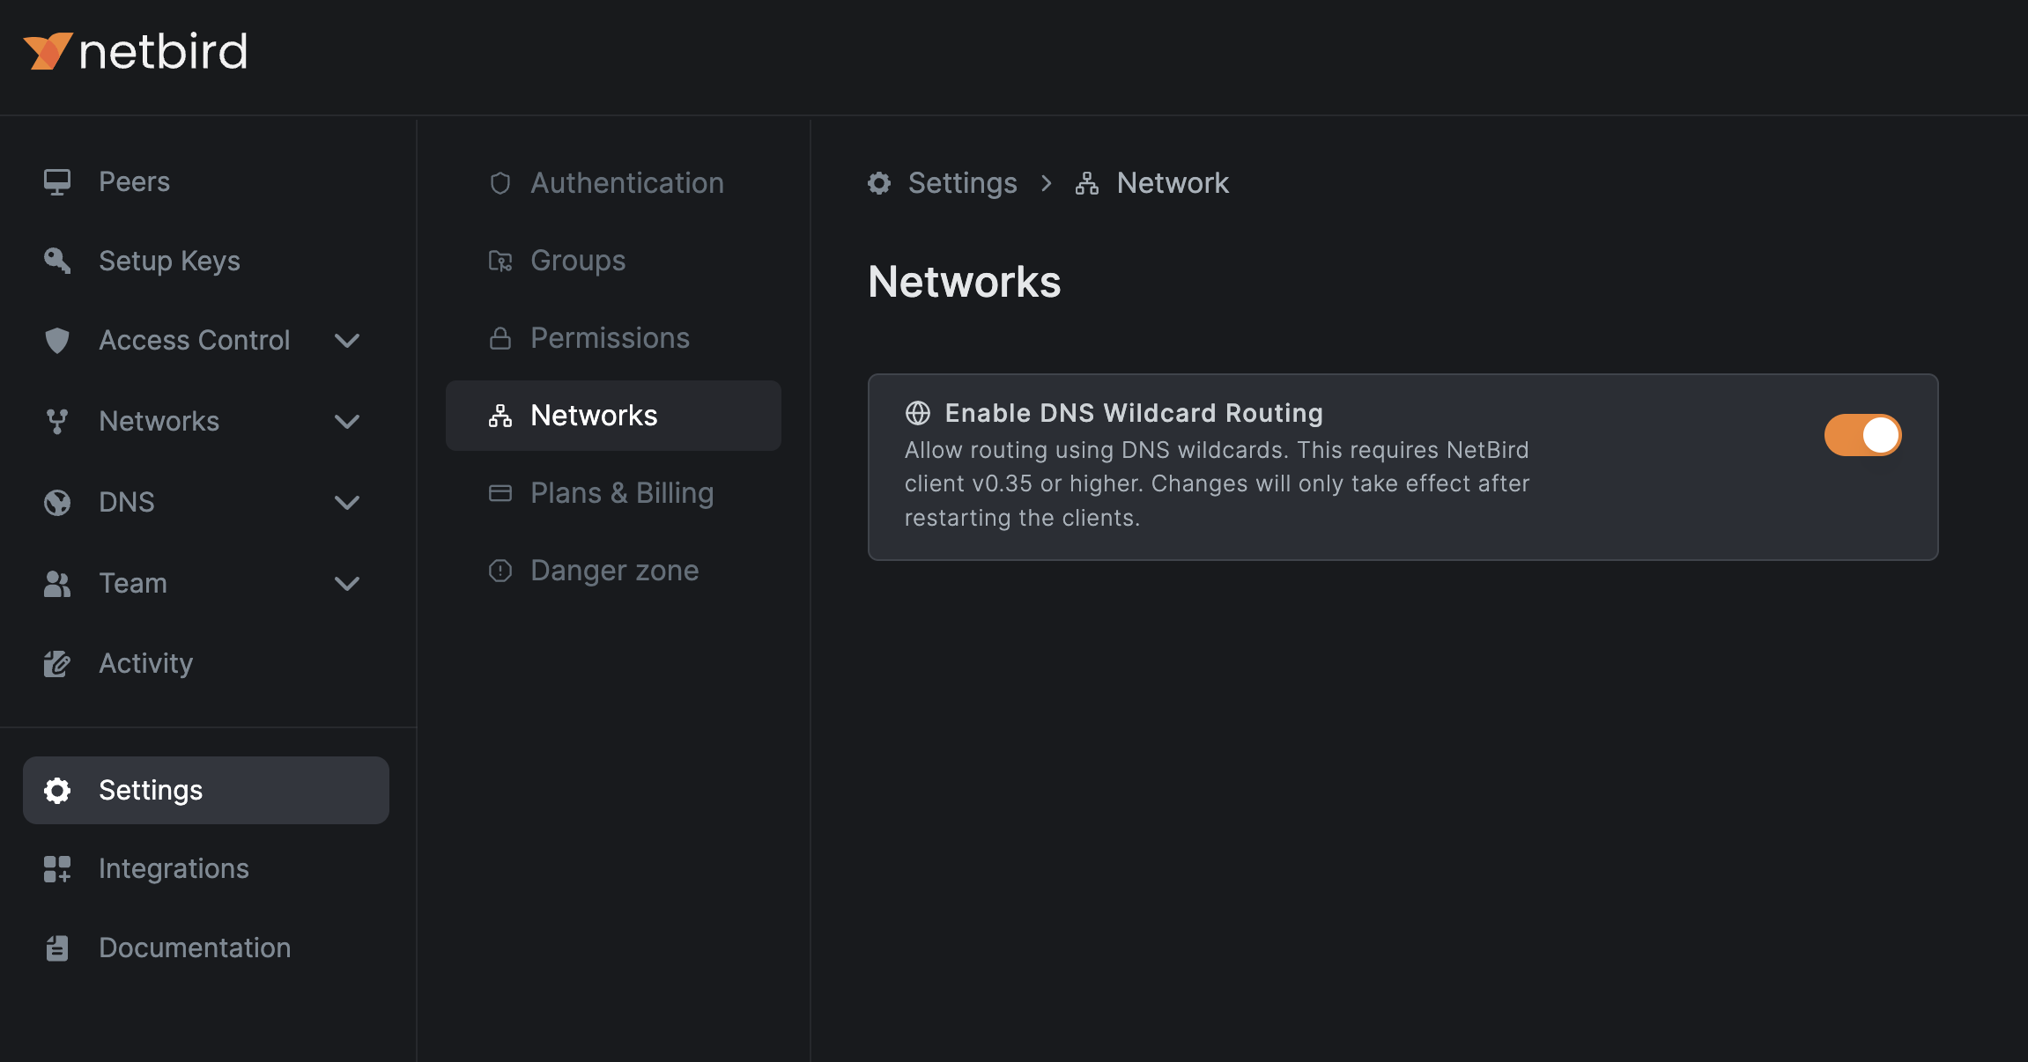
Task: Open Permissions settings with lock icon
Action: [x=610, y=338]
